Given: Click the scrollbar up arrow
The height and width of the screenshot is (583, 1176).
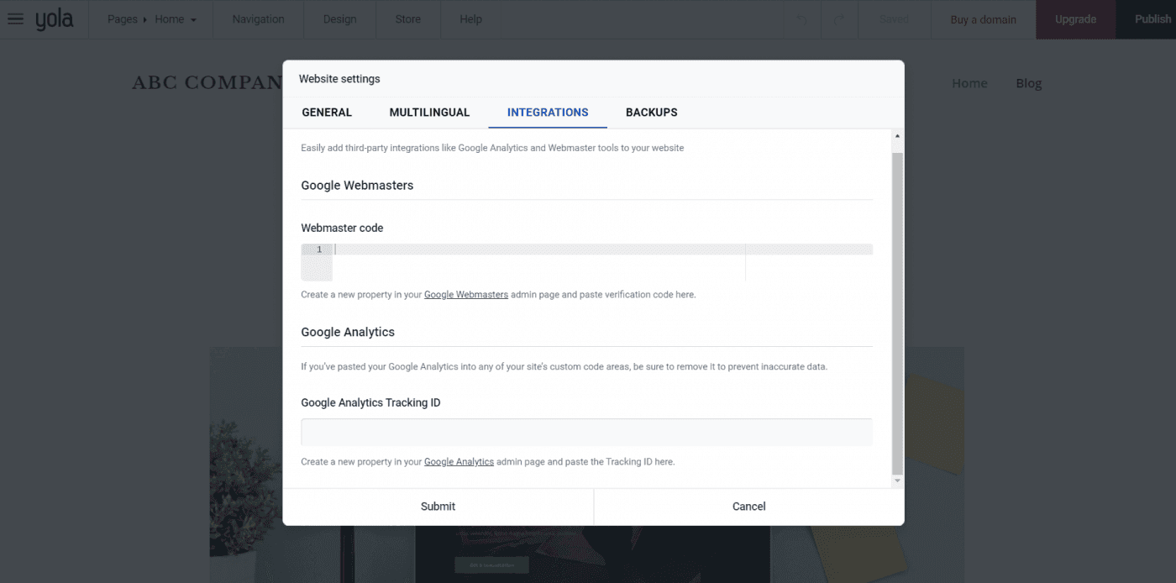Looking at the screenshot, I should tap(897, 135).
